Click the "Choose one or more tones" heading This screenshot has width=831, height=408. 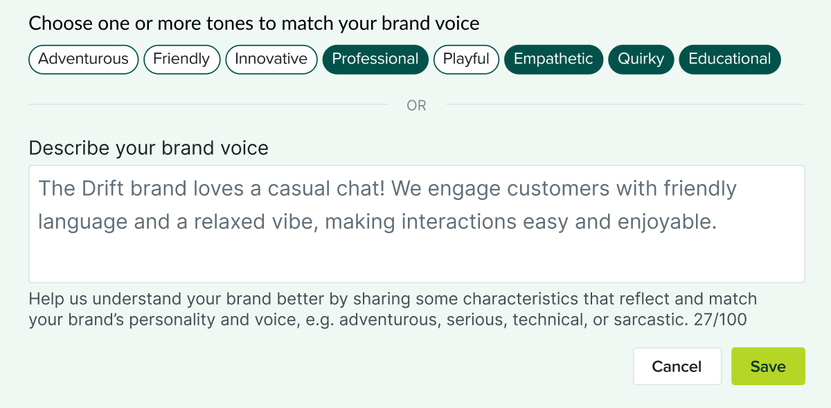click(x=253, y=24)
